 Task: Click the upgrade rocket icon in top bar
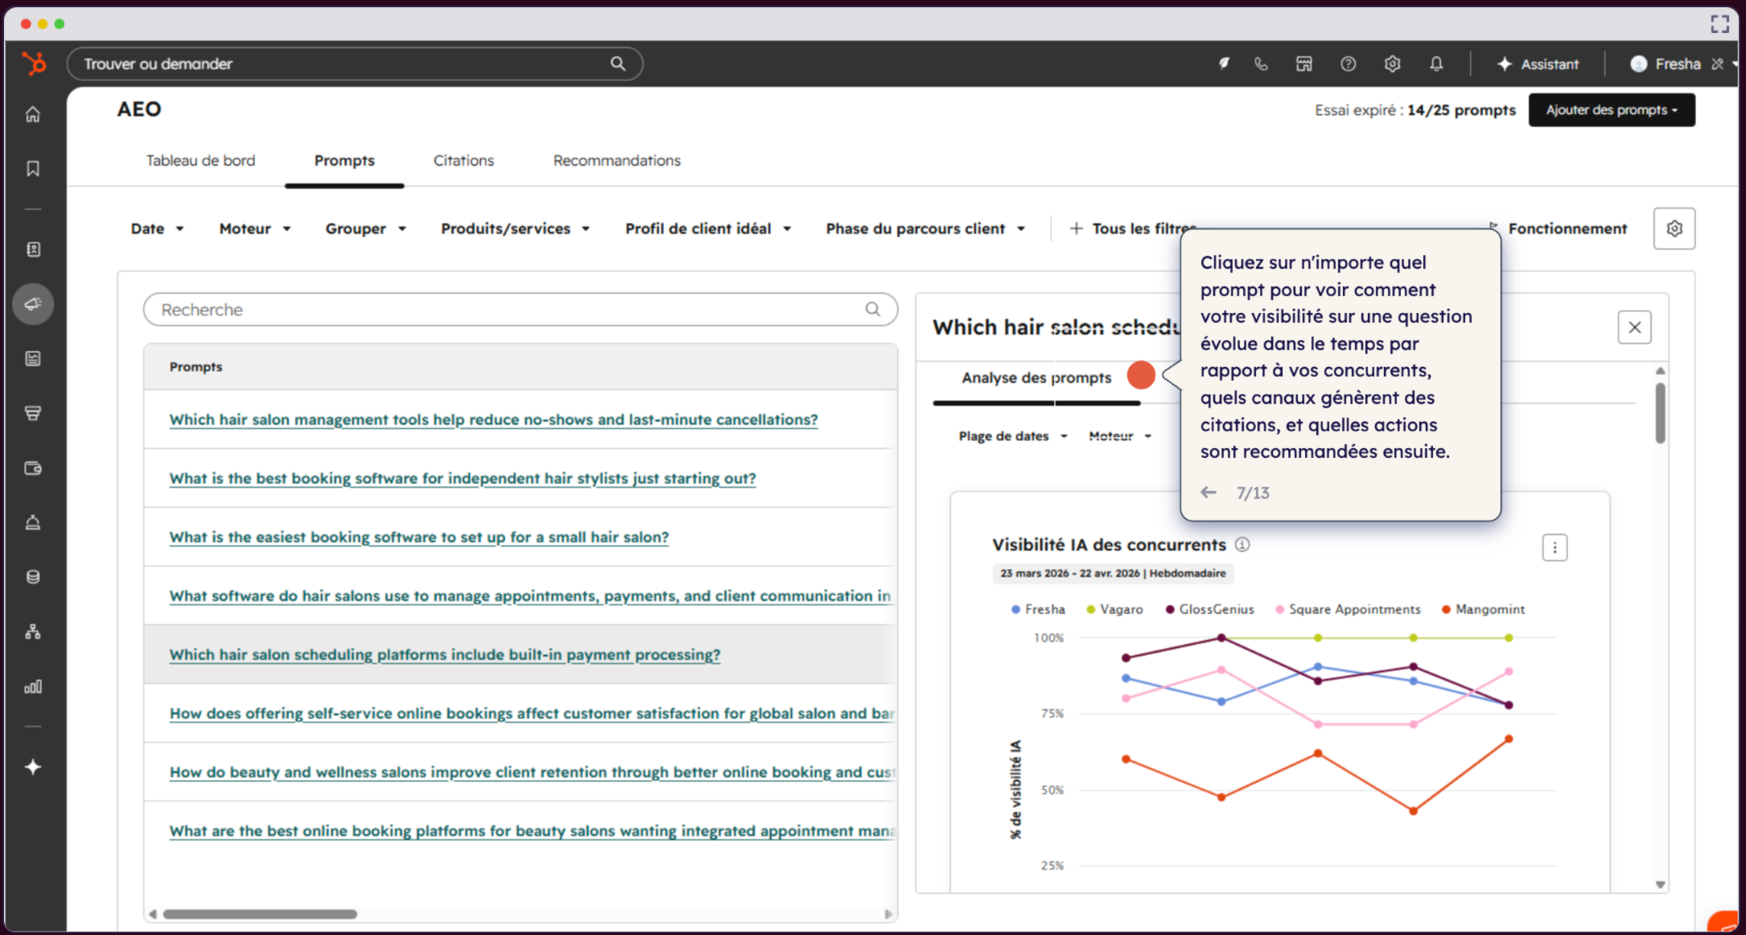1224,64
